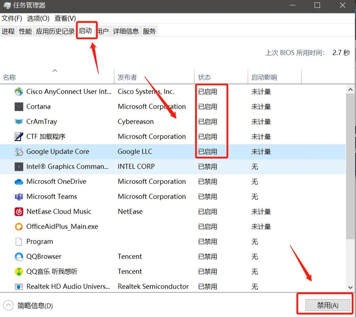Open the 查看(V) menu
356x317 pixels.
(65, 18)
